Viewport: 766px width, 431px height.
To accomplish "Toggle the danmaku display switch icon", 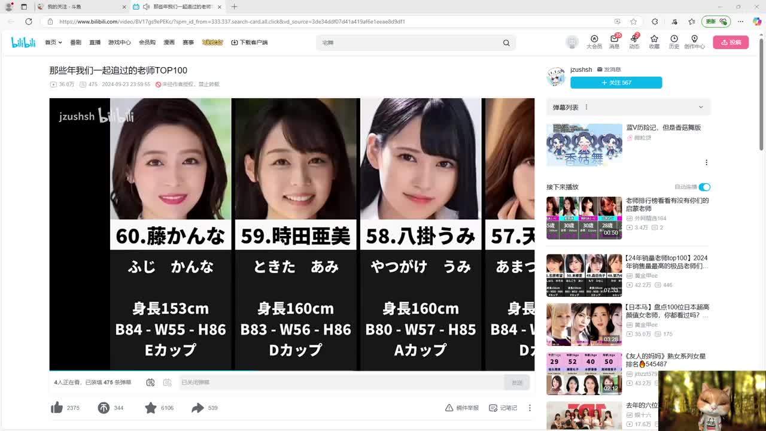I will point(150,383).
